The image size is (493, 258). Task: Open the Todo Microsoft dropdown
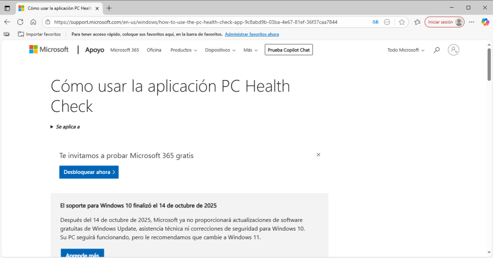[x=406, y=50]
